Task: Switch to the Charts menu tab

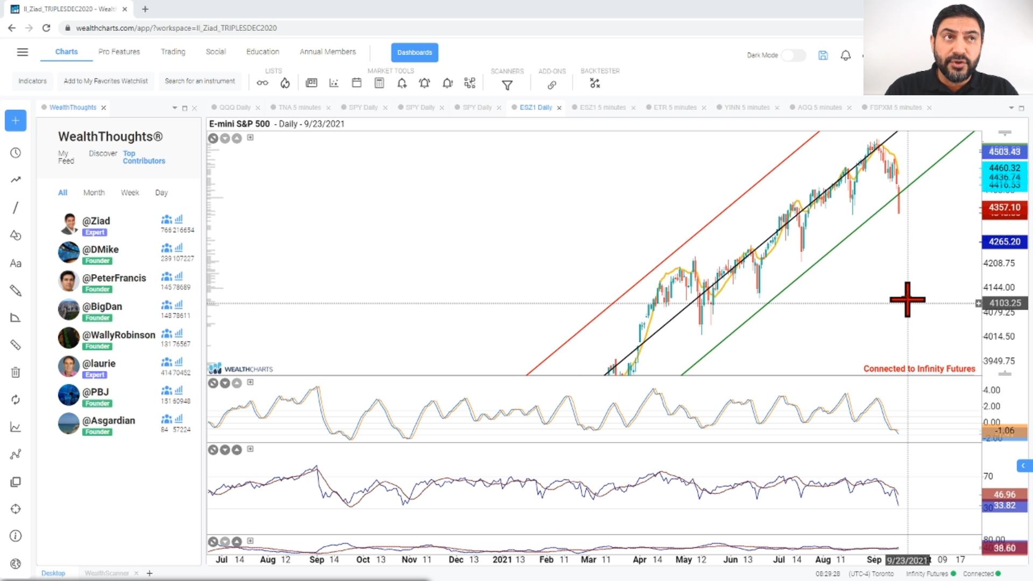Action: [66, 52]
